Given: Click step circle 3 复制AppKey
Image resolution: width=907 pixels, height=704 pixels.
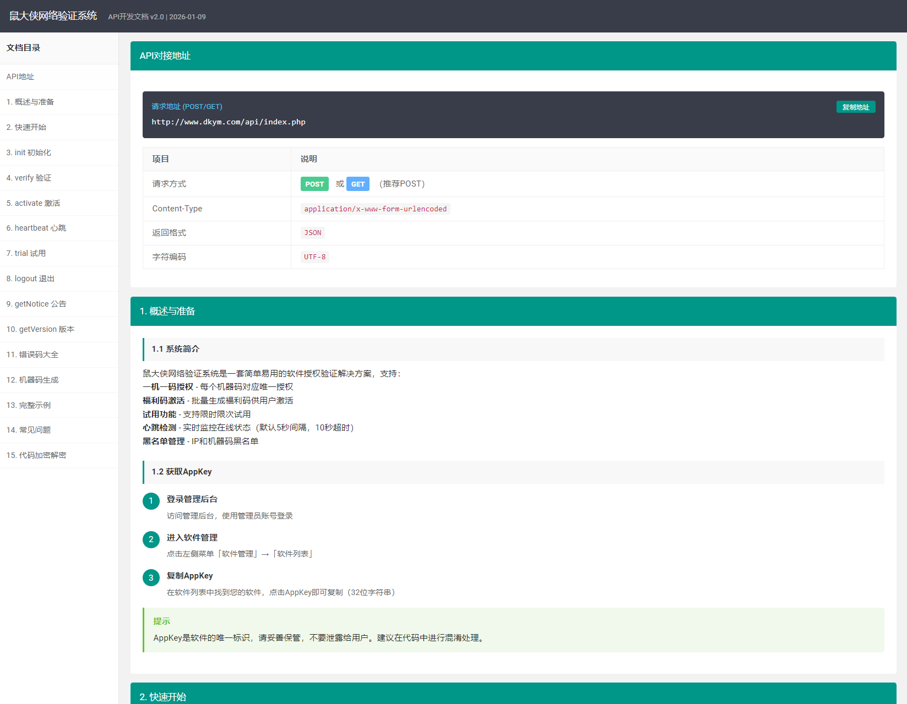Looking at the screenshot, I should 151,577.
